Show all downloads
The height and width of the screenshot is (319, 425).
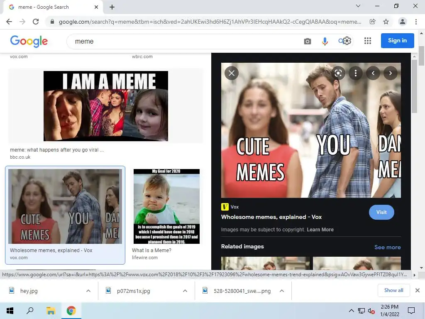coord(393,290)
